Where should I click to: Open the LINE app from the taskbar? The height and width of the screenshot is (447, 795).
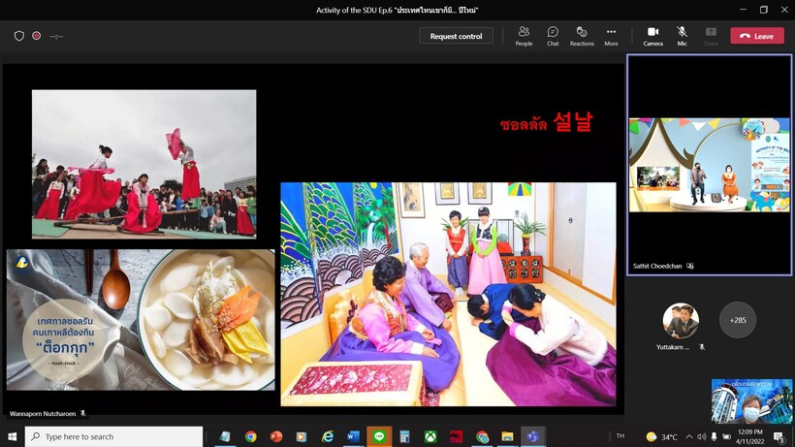point(378,437)
